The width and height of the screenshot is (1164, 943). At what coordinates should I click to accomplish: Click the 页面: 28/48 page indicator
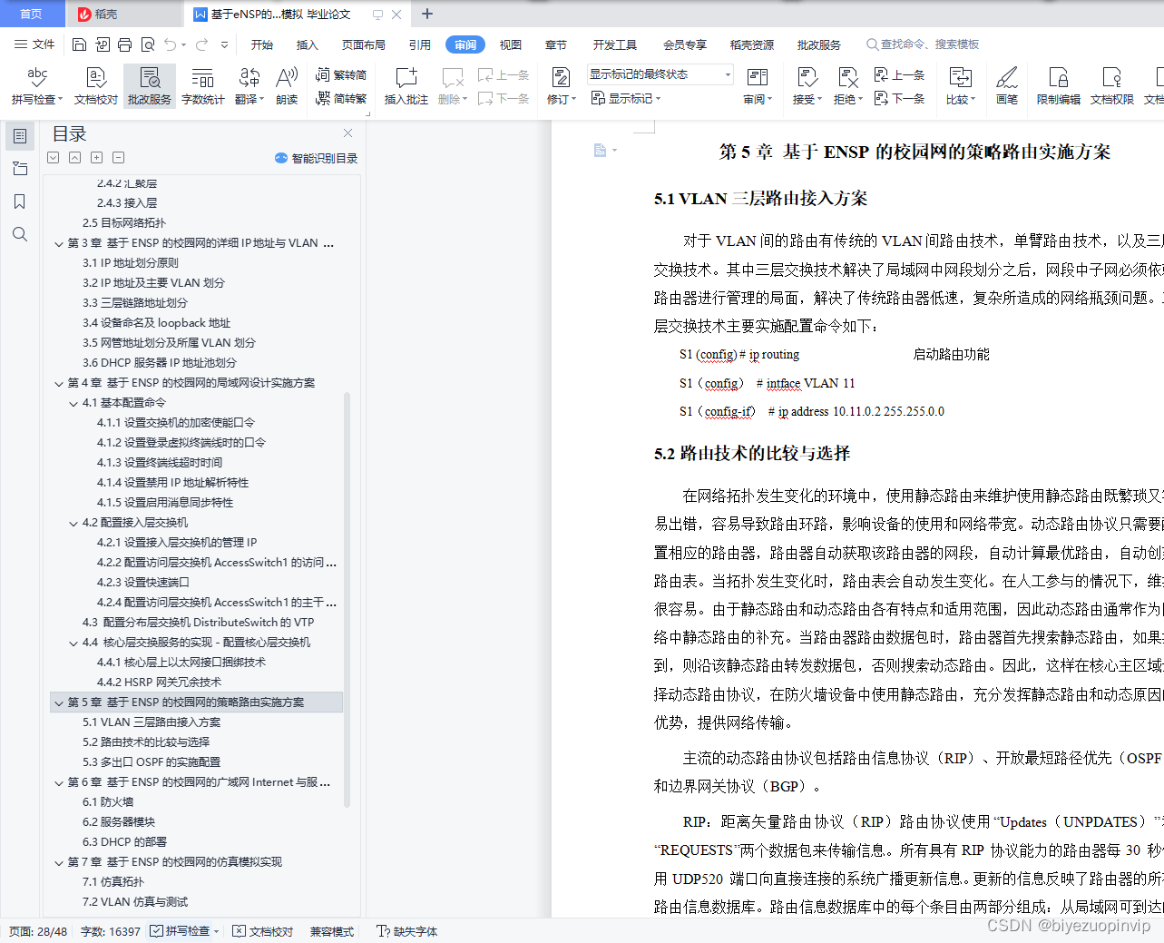click(38, 931)
